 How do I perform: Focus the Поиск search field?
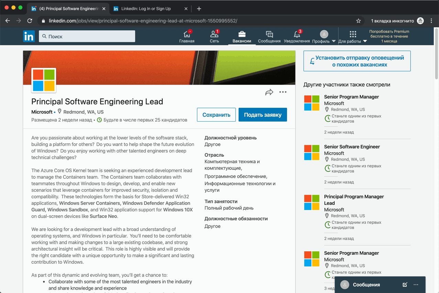[x=87, y=36]
